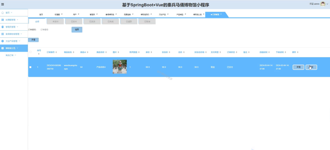Close the 购票信息 tab with its X
The width and height of the screenshot is (330, 150).
133,14
